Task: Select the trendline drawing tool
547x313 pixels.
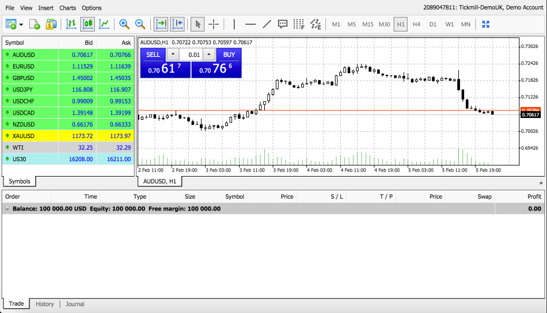Action: [267, 24]
